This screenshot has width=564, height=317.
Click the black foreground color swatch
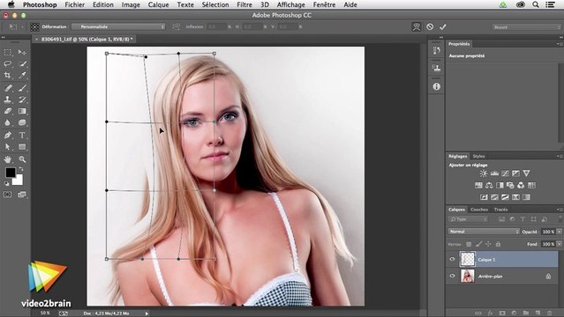[x=10, y=172]
